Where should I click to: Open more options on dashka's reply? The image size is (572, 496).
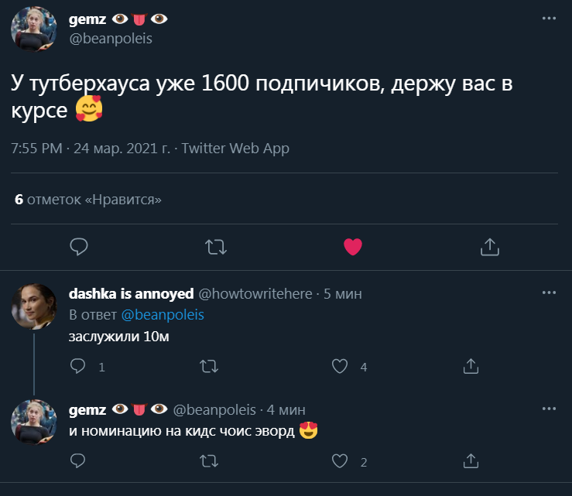pyautogui.click(x=549, y=293)
